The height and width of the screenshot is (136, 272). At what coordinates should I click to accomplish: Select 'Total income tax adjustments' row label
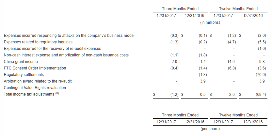pyautogui.click(x=29, y=94)
